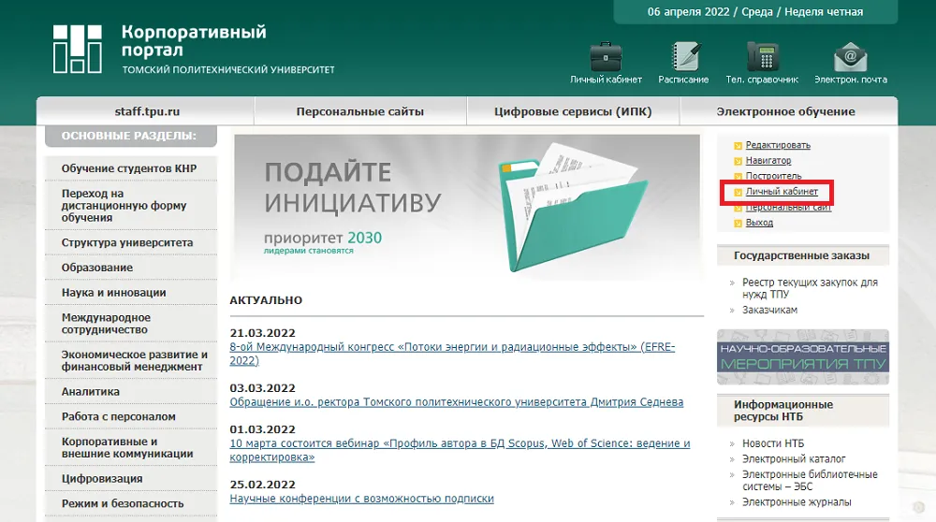Click the Подайте инициативу banner
936x522 pixels.
click(467, 207)
